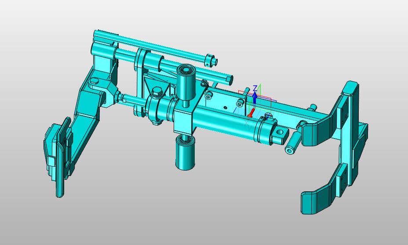Select the blue Z axis arrow
408x245 pixels.
pyautogui.click(x=255, y=98)
